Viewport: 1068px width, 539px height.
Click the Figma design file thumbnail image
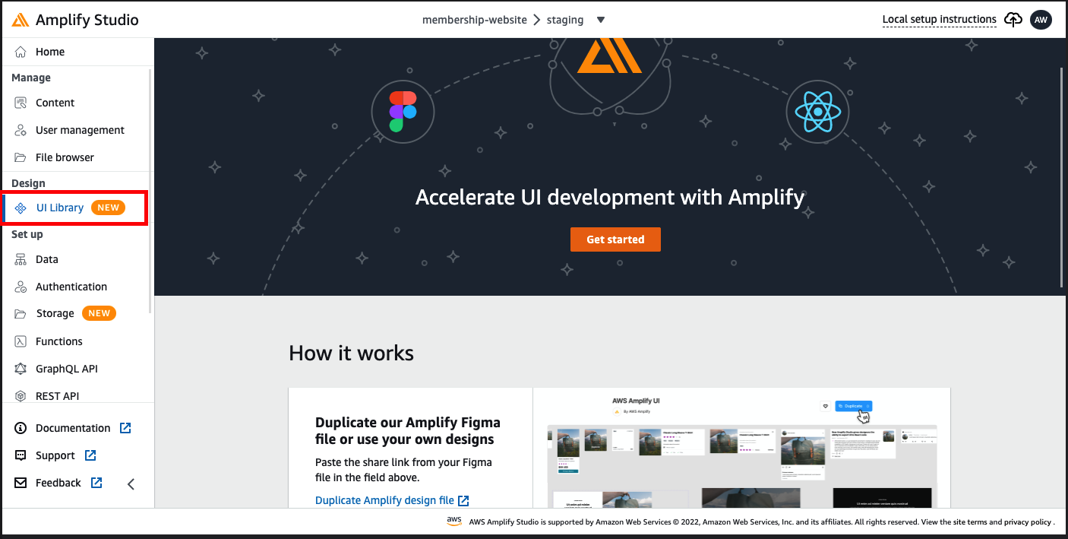741,449
